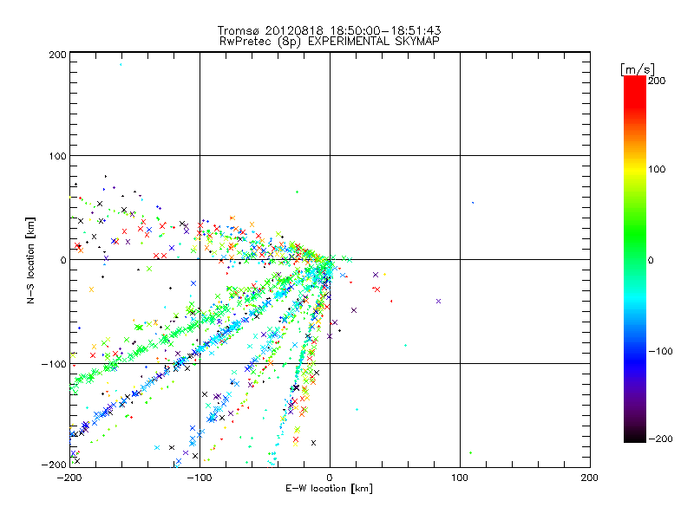The image size is (694, 520).
Task: Click the '200' tick on the N-S axis
Action: coord(57,55)
